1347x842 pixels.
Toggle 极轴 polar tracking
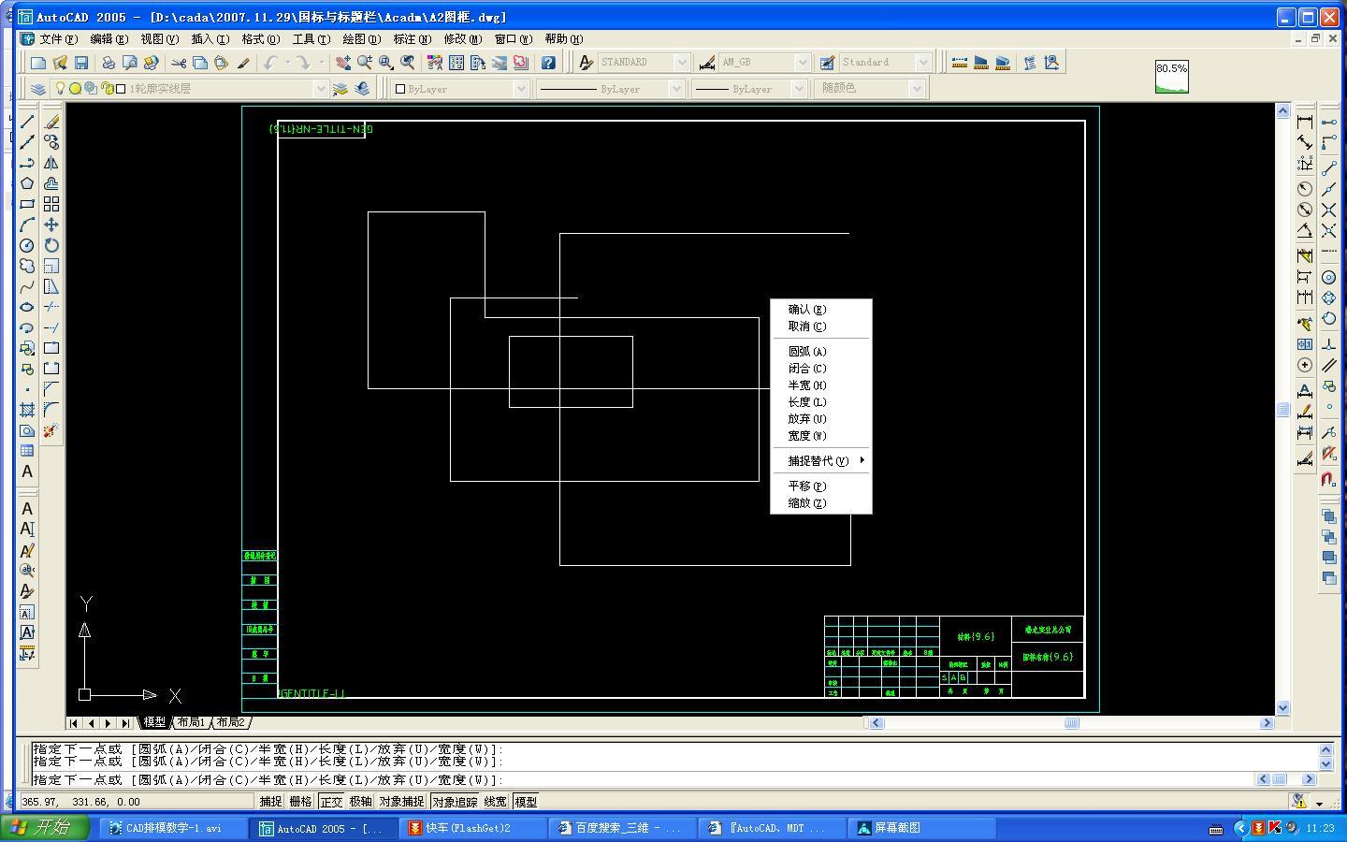[361, 802]
